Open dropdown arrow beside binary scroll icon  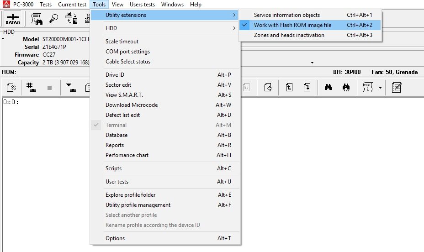coord(380,88)
